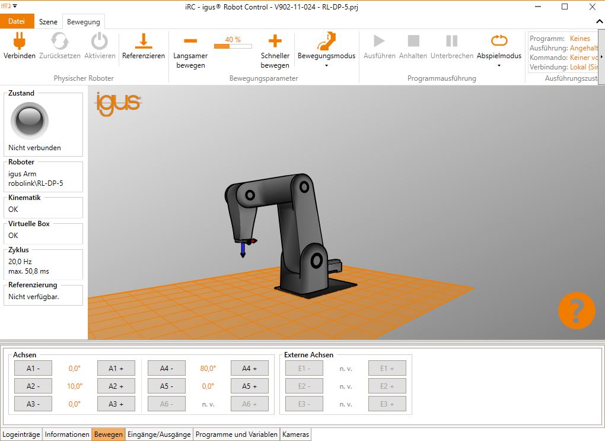
Task: Open the Programme und Variablen tab
Action: pos(236,434)
